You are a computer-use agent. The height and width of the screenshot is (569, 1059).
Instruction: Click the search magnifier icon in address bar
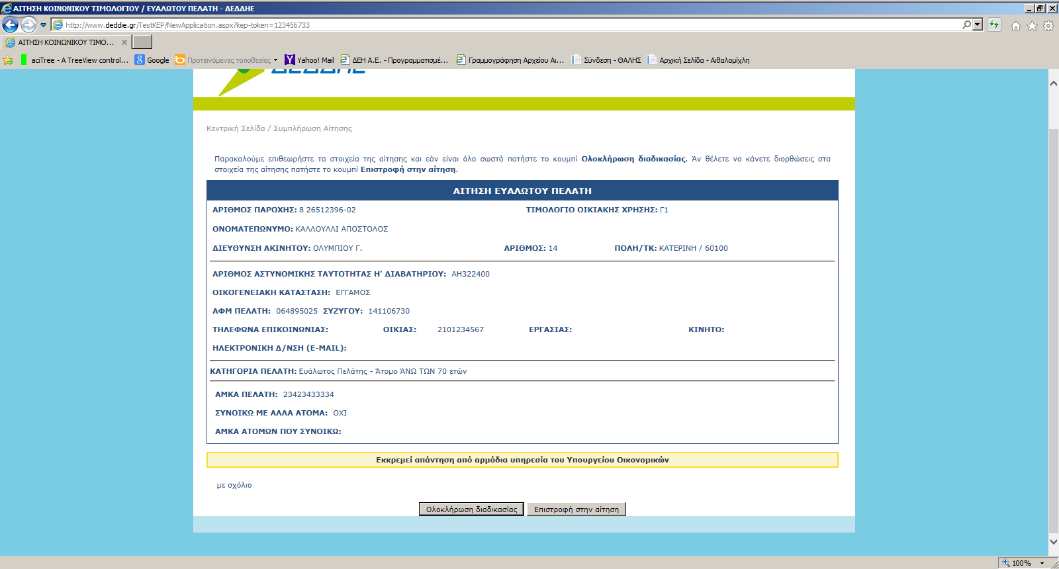coord(967,24)
